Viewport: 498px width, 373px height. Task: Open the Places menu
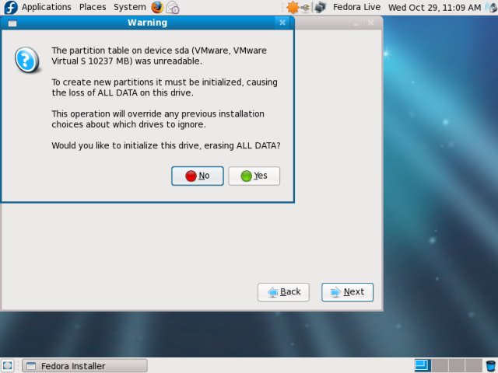pyautogui.click(x=93, y=7)
